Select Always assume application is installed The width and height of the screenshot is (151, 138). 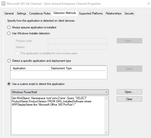pyautogui.click(x=9, y=27)
